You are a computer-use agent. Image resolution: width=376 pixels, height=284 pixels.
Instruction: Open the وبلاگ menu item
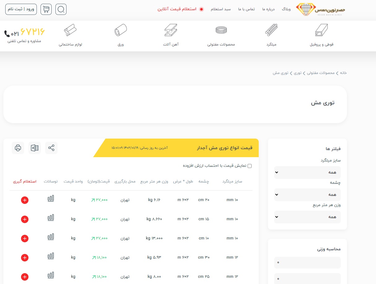(x=286, y=9)
